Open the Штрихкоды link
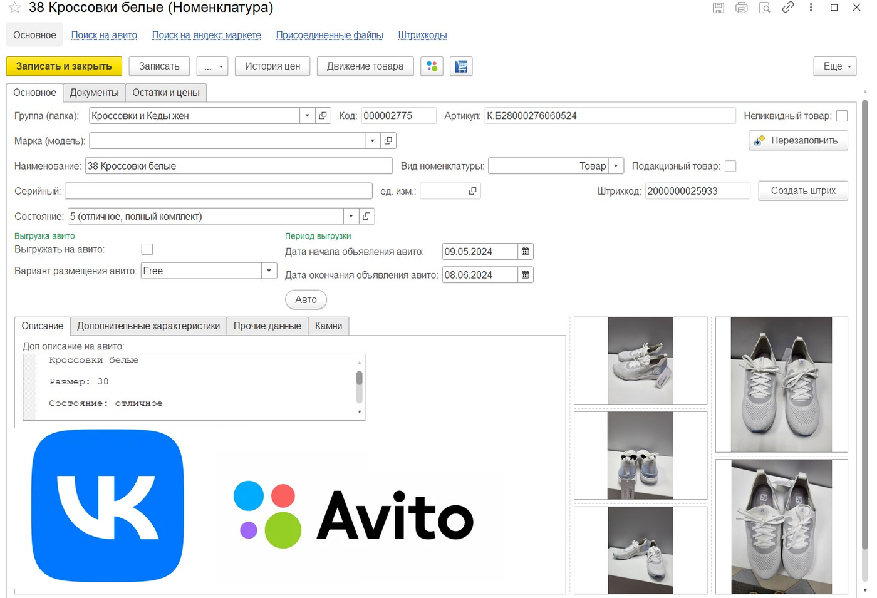Viewport: 877px width, 598px height. click(423, 35)
